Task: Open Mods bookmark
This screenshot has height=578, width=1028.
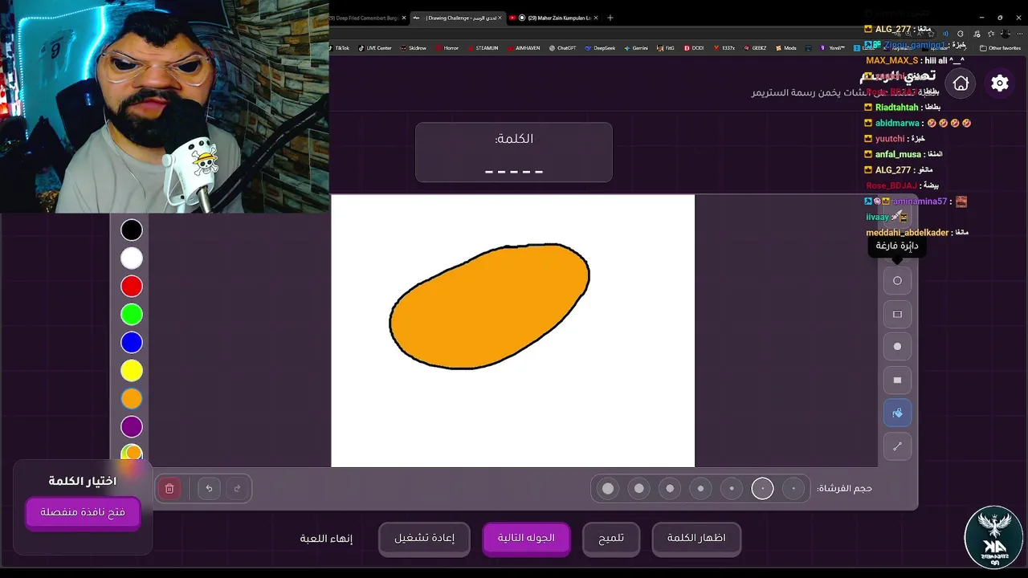Action: tap(785, 48)
